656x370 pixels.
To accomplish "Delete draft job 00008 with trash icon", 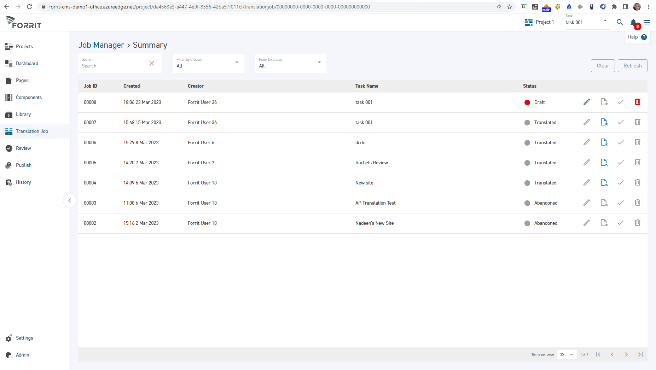I will 638,102.
